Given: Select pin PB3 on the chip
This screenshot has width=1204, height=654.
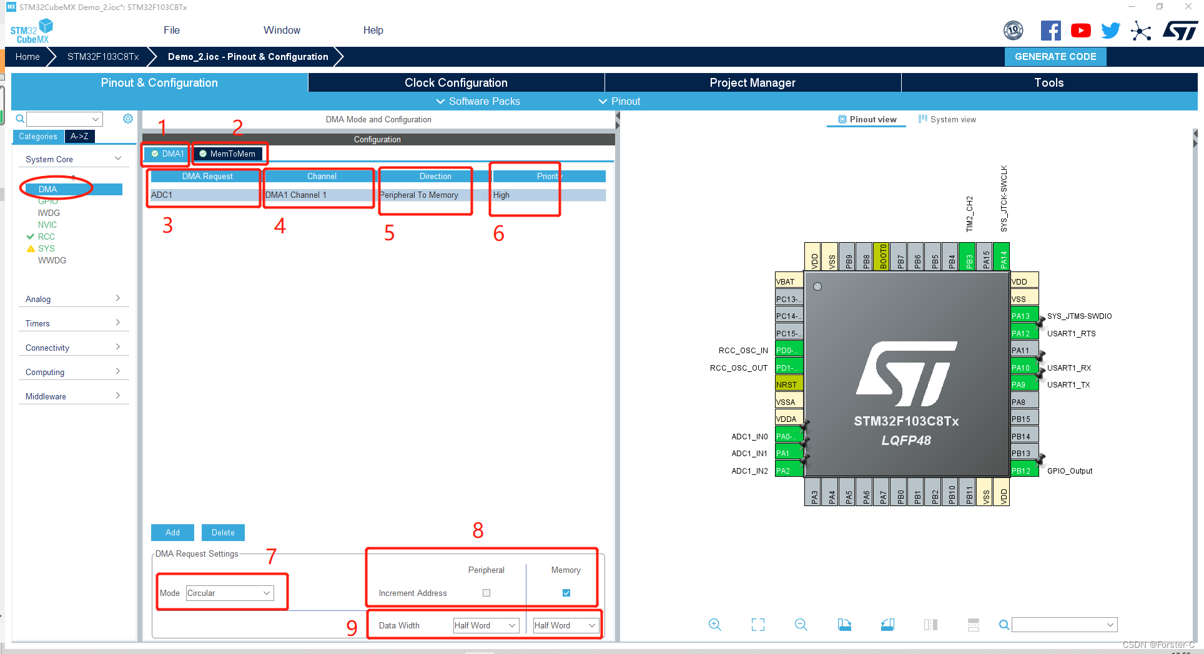Looking at the screenshot, I should tap(967, 256).
